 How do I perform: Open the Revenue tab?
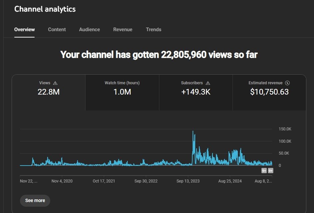pos(123,30)
